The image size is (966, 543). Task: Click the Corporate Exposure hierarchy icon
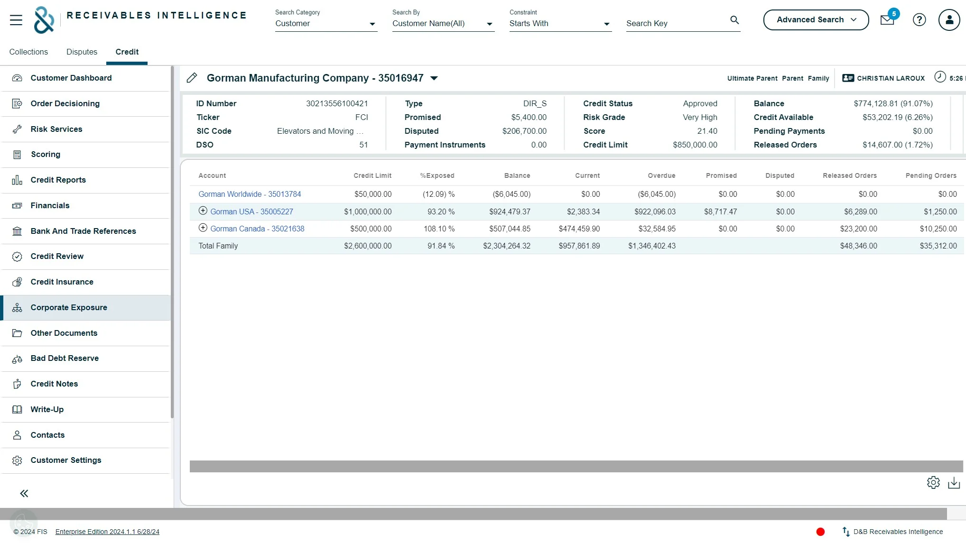coord(17,307)
